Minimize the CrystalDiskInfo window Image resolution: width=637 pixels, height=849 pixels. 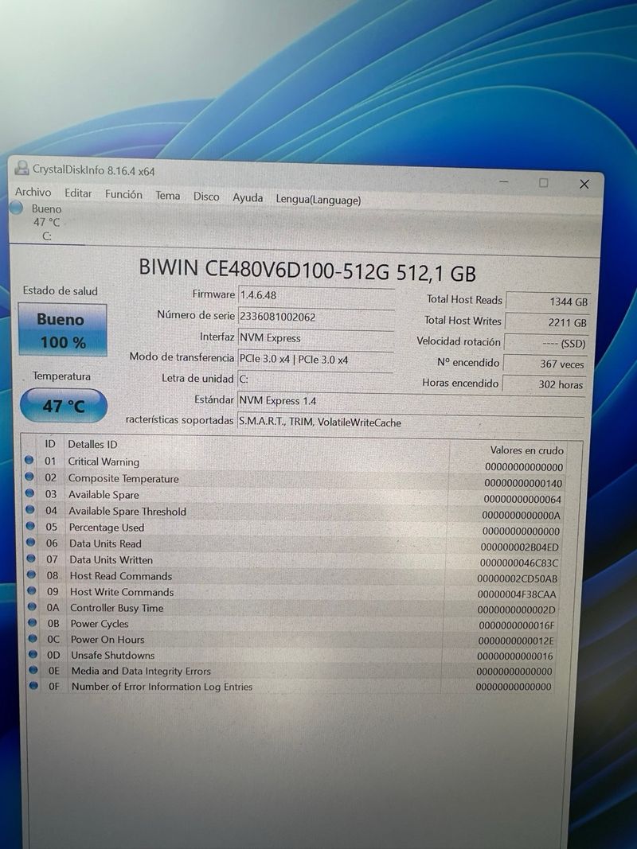click(x=504, y=182)
